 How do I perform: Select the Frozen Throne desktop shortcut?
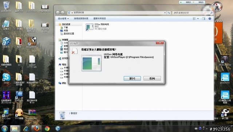(225, 61)
